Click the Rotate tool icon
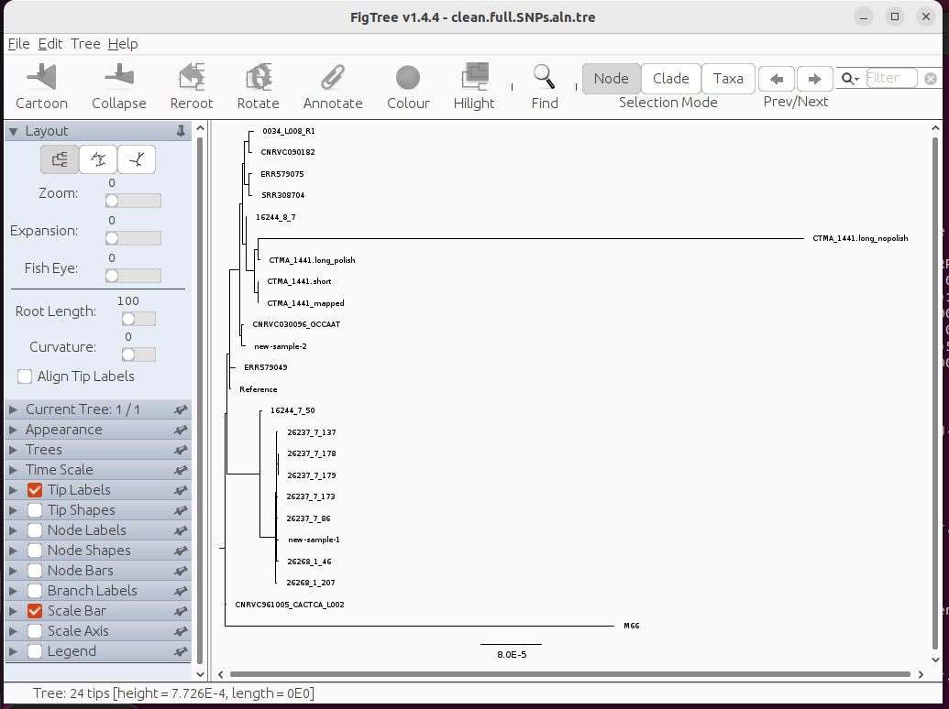Screen dimensions: 949x709 pos(259,77)
